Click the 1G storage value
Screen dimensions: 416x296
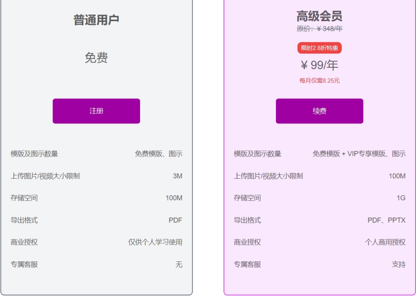pos(401,198)
